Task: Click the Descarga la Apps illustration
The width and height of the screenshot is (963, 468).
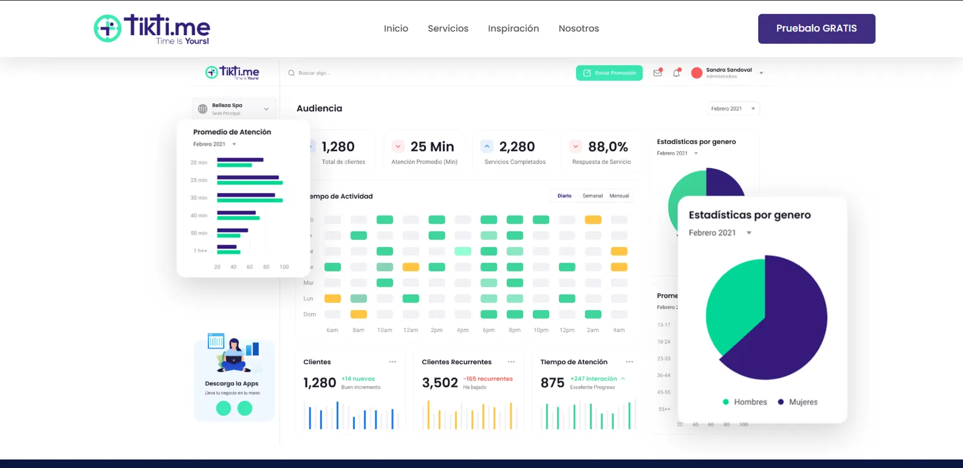Action: coord(234,353)
